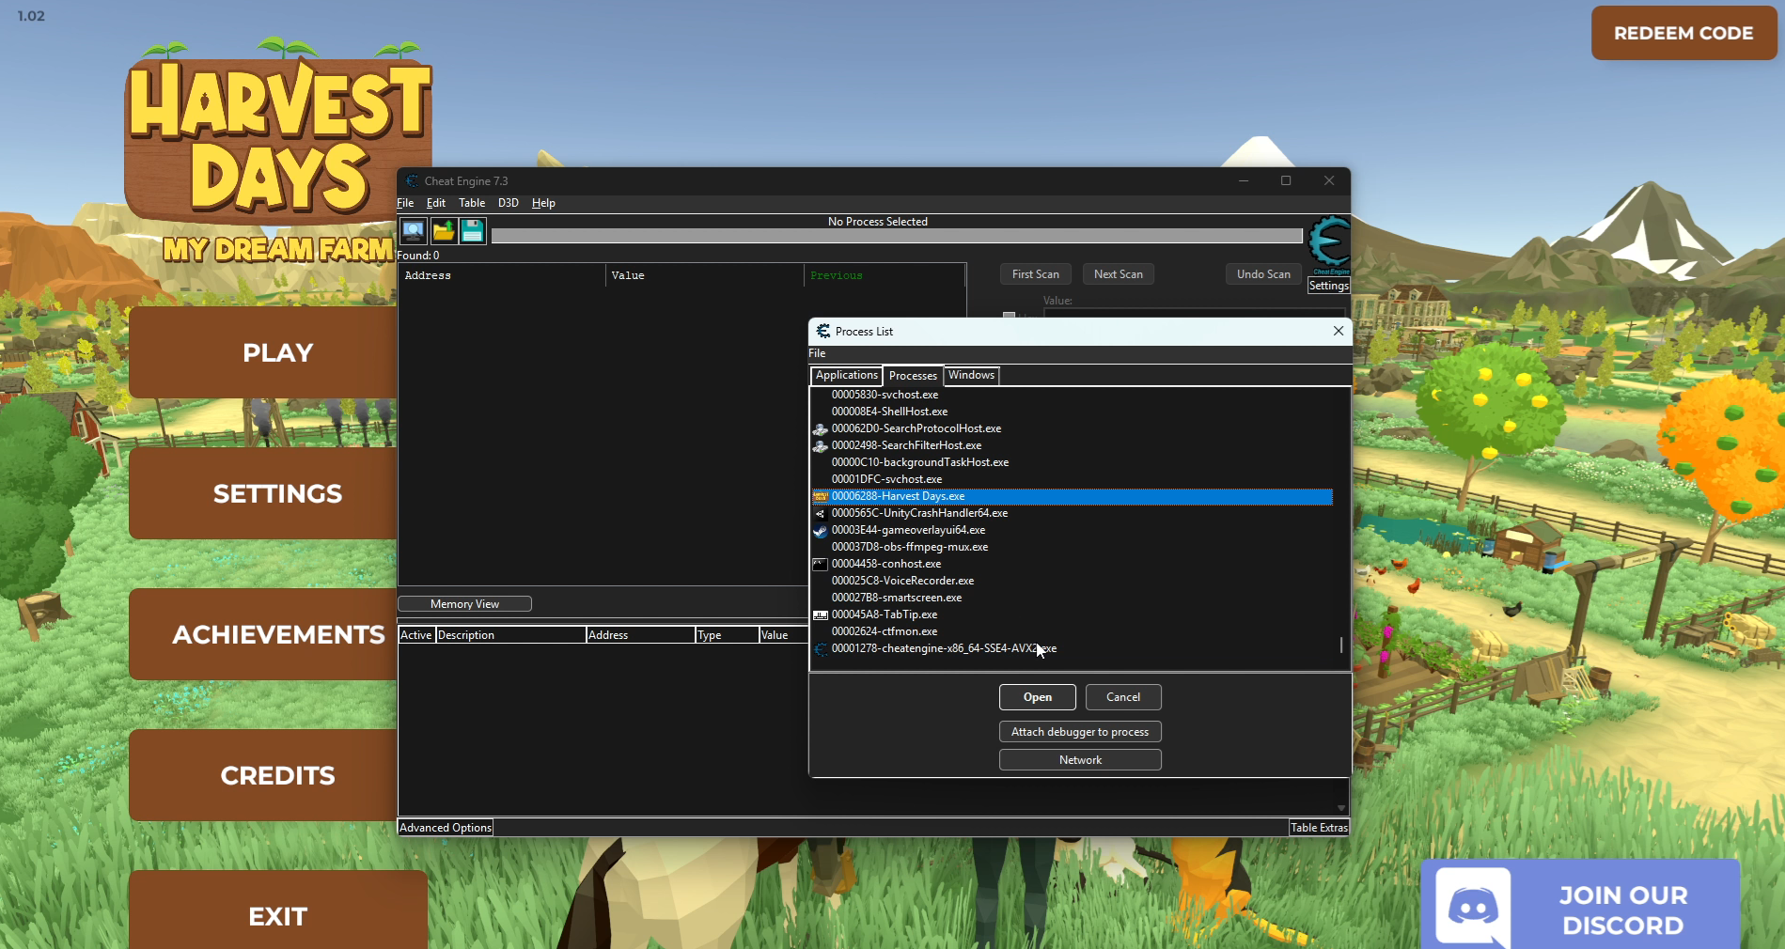
Task: Open the Help menu
Action: [x=543, y=203]
